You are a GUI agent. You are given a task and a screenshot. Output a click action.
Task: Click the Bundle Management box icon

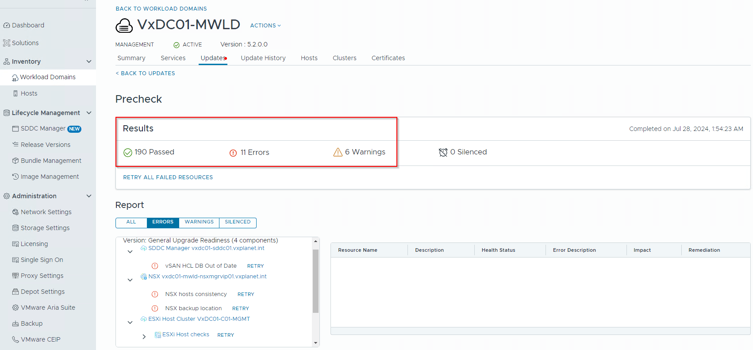click(15, 161)
